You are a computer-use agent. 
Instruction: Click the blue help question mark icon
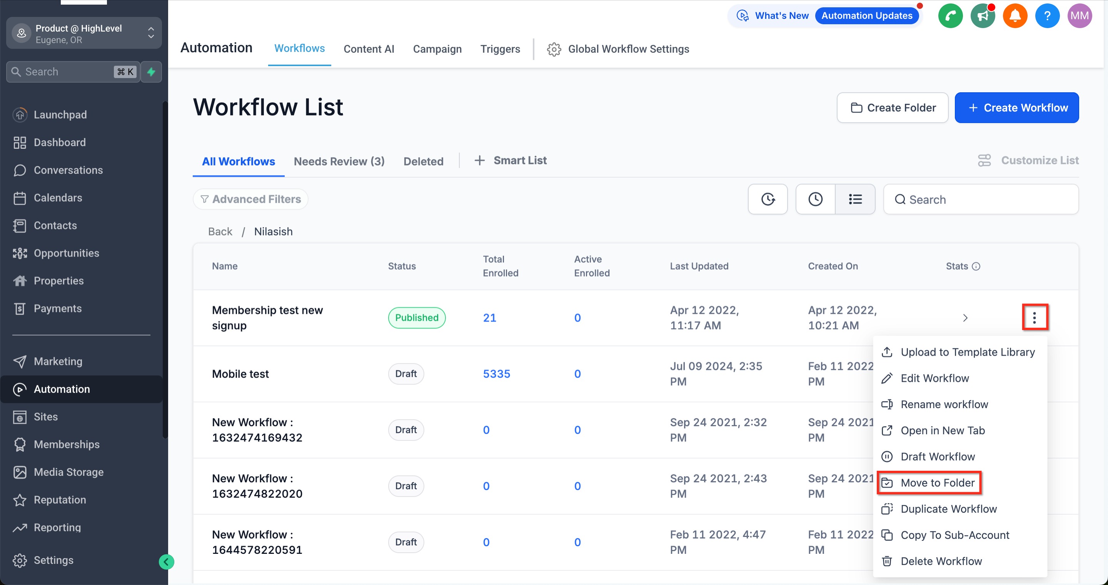coord(1047,16)
